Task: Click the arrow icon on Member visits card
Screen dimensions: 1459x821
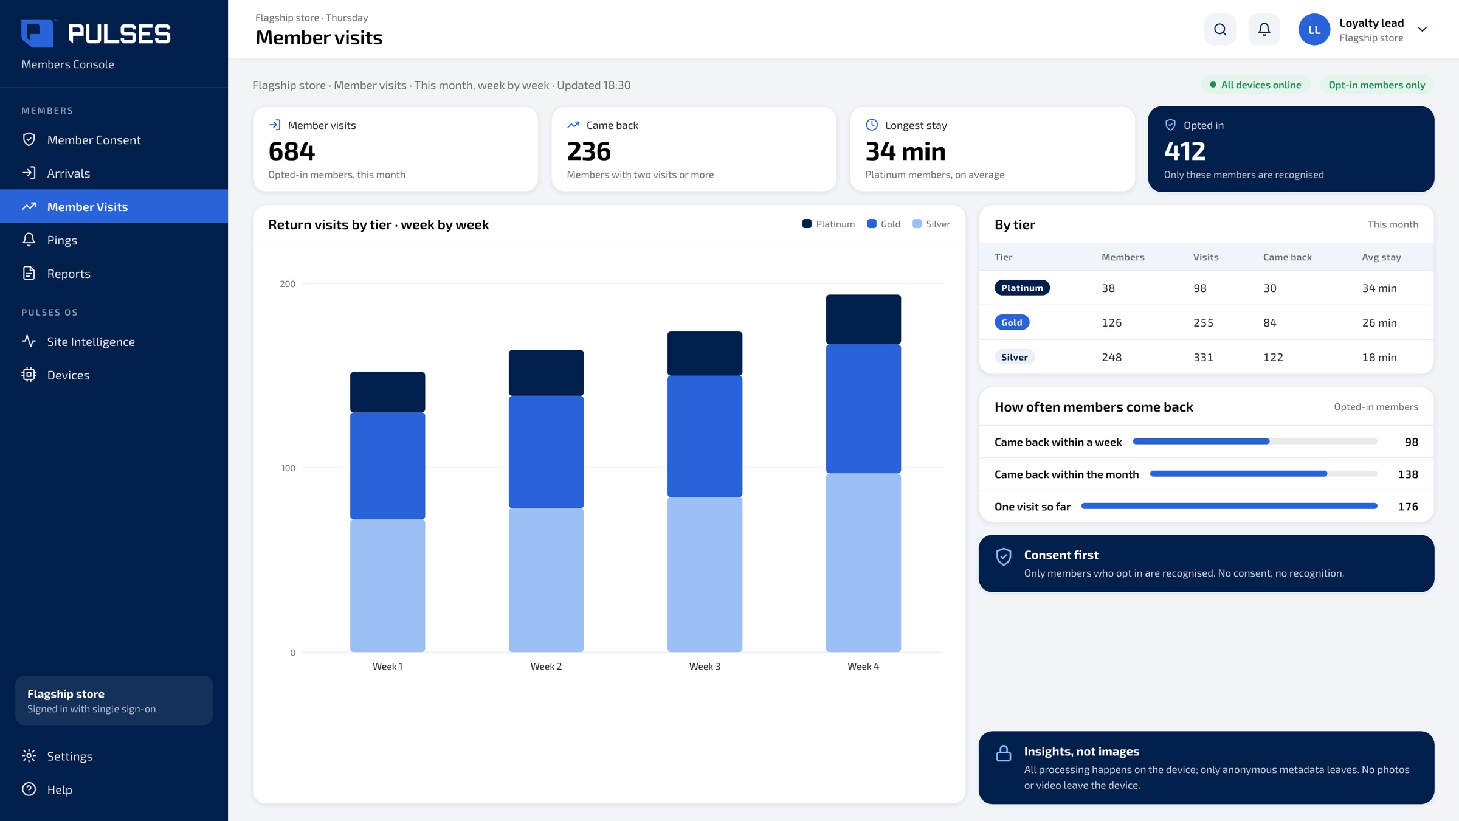Action: tap(275, 125)
